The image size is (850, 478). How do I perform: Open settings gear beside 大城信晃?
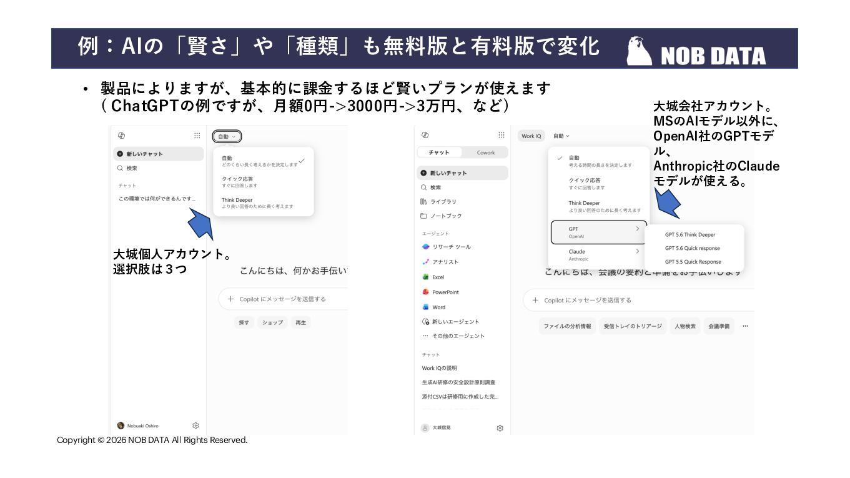coord(500,428)
